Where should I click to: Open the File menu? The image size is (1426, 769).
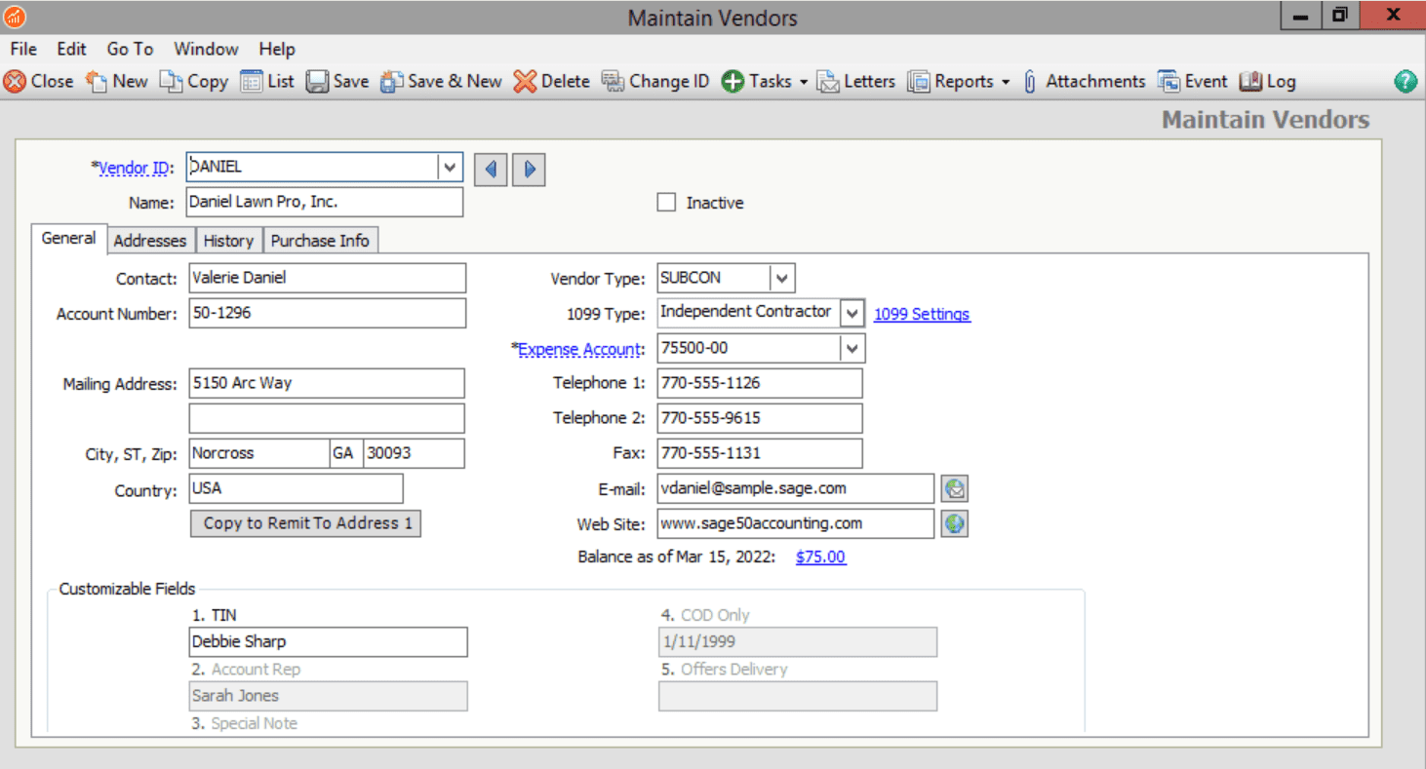tap(23, 49)
